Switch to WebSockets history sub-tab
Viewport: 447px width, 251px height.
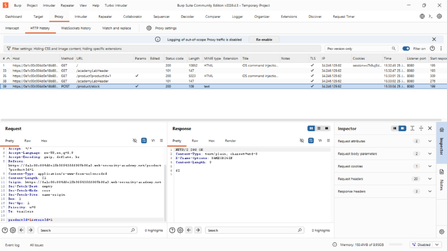tap(76, 28)
